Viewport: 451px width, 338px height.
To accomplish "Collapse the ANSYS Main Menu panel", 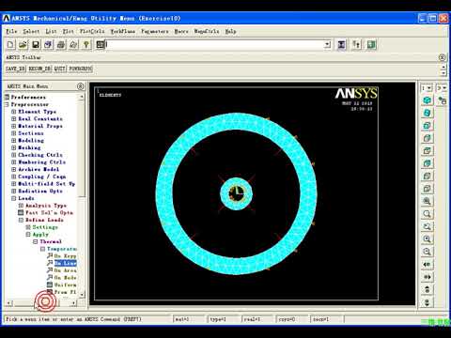I will click(x=80, y=86).
